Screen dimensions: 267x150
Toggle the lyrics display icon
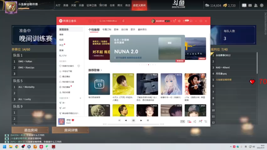click(x=148, y=120)
